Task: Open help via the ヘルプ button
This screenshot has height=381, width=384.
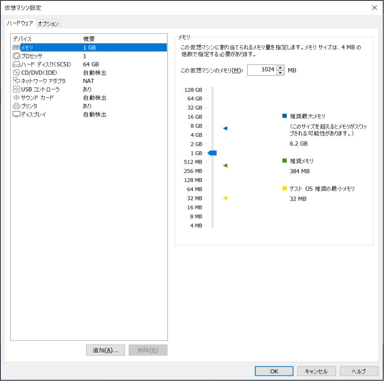Action: tap(359, 371)
